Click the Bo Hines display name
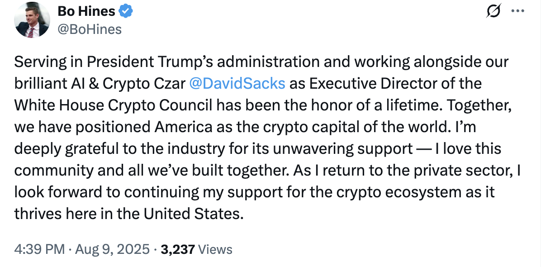 pos(85,11)
